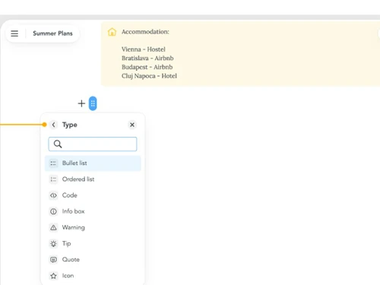This screenshot has height=285, width=380.
Task: Choose the Info box block type
Action: [x=93, y=211]
